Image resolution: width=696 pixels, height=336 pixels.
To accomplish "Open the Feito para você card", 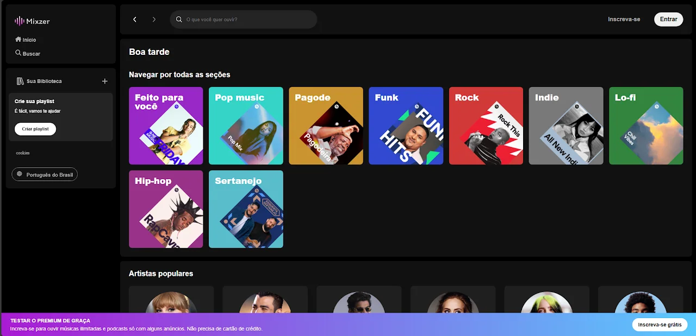I will point(166,125).
